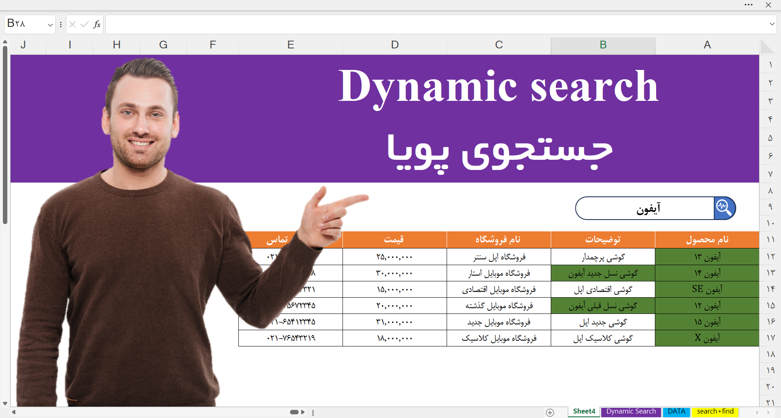Screen dimensions: 781x418
Task: Click the left arrow of horizontal scrollbar
Action: pyautogui.click(x=13, y=412)
